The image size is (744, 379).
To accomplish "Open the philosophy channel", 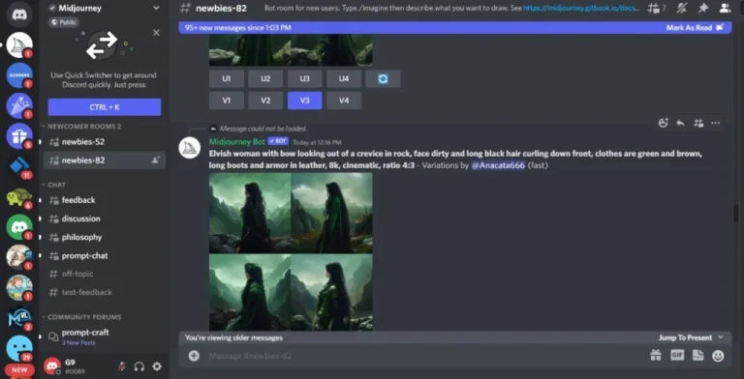I will click(105, 237).
